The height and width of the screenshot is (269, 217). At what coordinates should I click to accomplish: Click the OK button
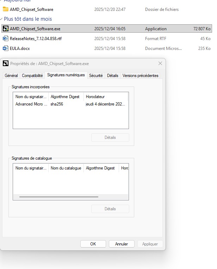pos(93,244)
